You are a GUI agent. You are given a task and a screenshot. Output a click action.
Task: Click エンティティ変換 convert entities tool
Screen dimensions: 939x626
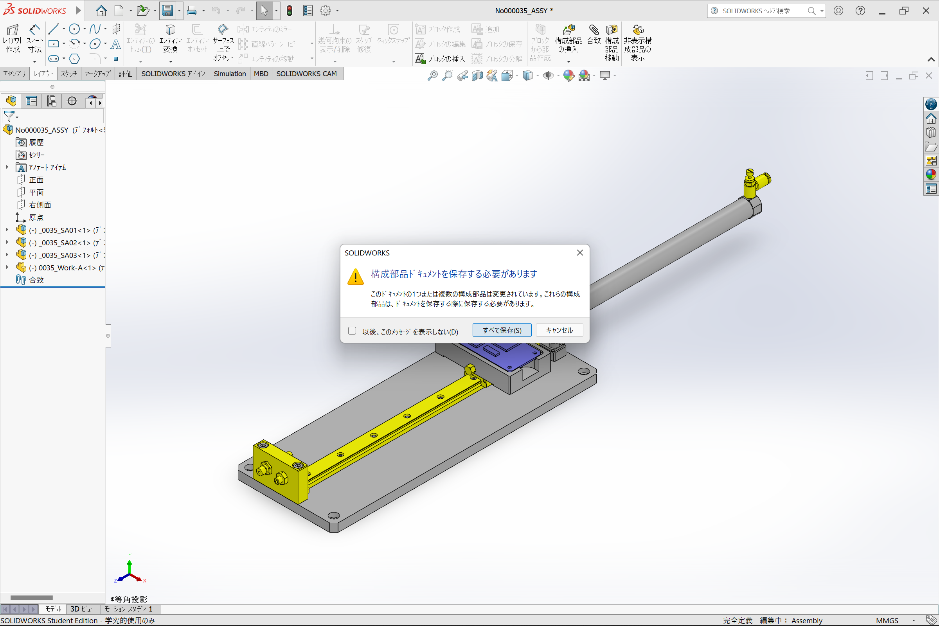[171, 39]
